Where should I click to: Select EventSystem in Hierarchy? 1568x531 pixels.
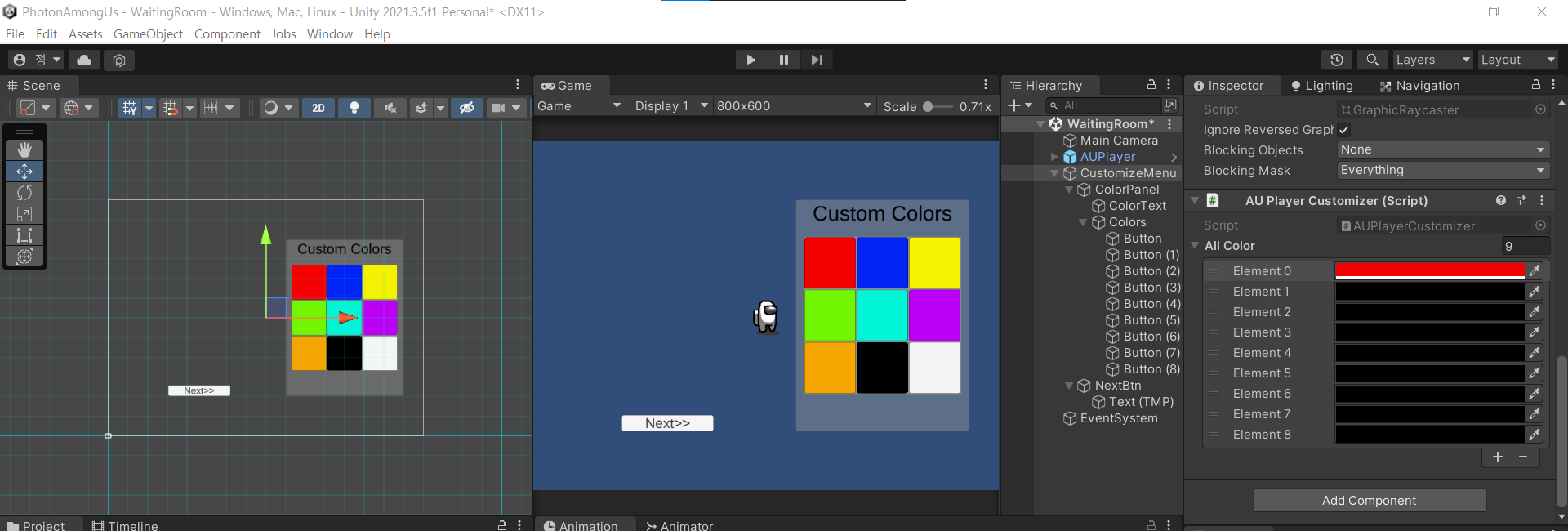1111,418
